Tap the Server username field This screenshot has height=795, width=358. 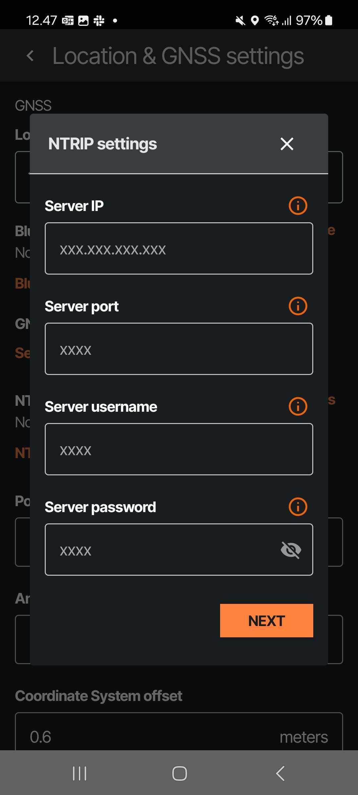pyautogui.click(x=179, y=449)
